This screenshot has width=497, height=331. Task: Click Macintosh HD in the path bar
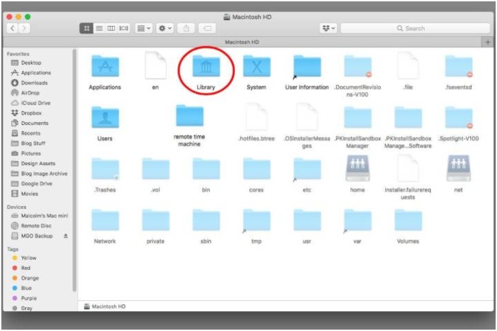[105, 306]
